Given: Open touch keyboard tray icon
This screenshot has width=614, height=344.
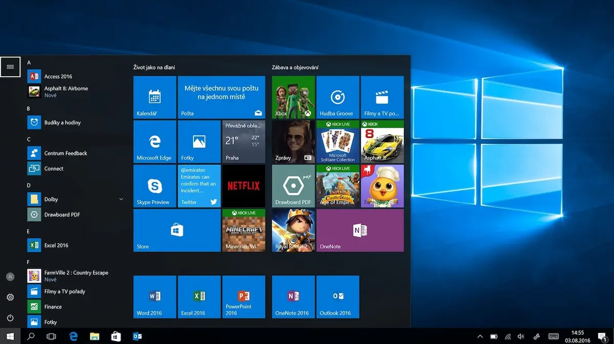Looking at the screenshot, I should tap(553, 336).
